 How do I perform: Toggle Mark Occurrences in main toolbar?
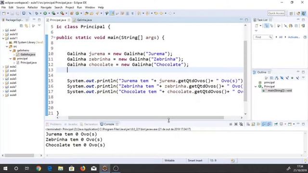point(112,13)
